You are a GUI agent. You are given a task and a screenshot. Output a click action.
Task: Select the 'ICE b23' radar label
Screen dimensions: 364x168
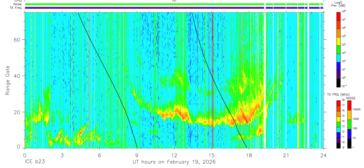tap(34, 162)
